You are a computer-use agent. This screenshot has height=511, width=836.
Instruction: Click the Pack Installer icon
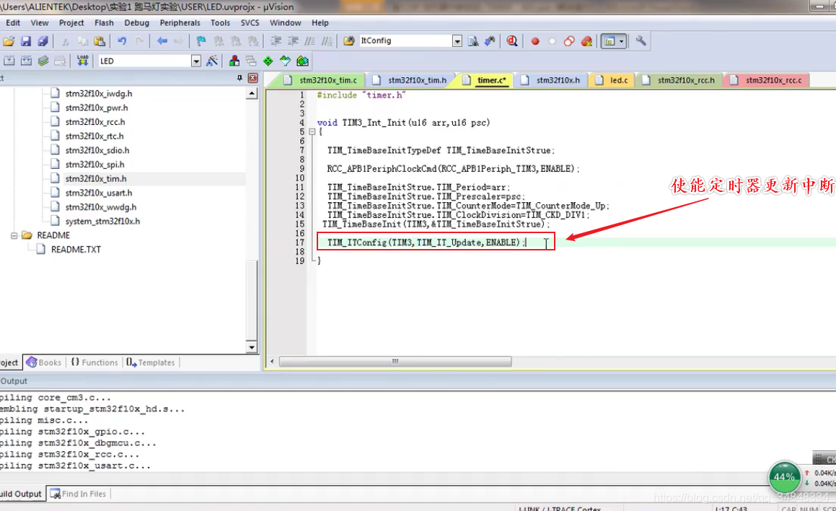click(302, 61)
